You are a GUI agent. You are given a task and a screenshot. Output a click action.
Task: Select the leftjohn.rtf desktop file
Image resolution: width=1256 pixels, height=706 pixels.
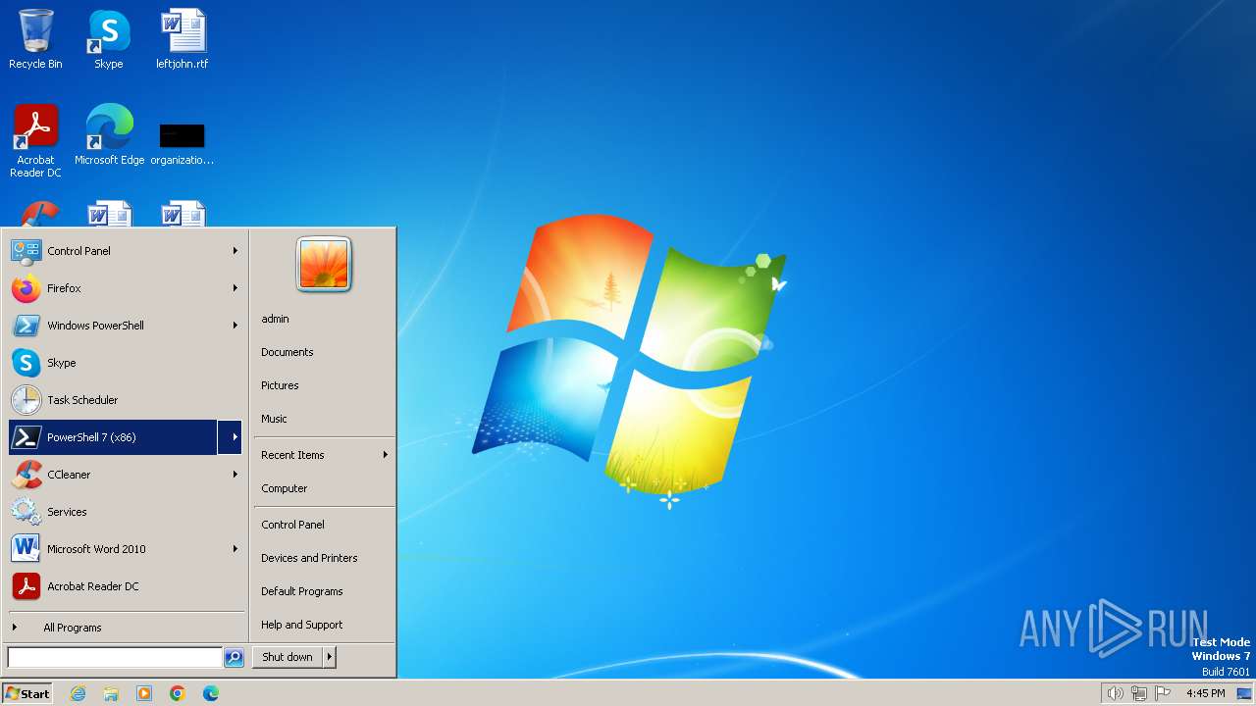point(183,39)
